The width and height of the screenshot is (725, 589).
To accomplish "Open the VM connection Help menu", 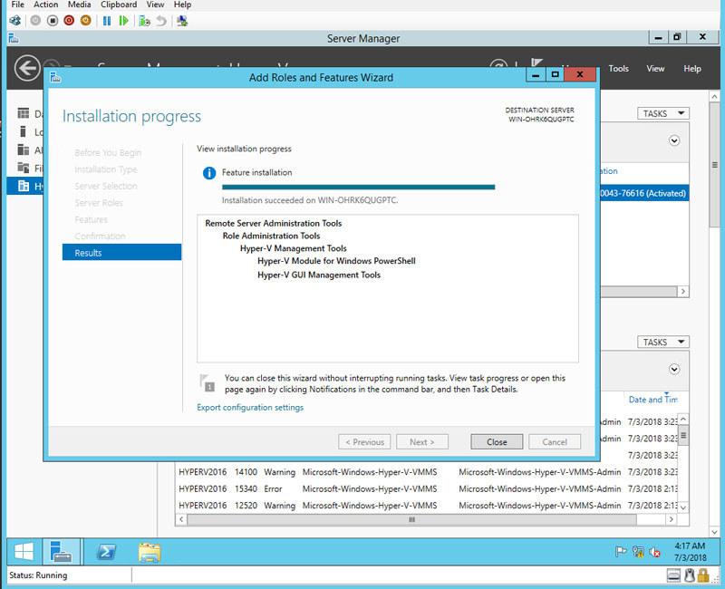I will click(x=182, y=5).
